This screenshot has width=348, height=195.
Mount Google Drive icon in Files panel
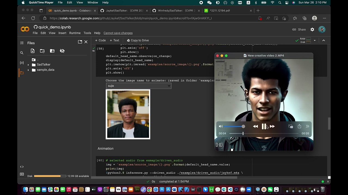[52, 51]
